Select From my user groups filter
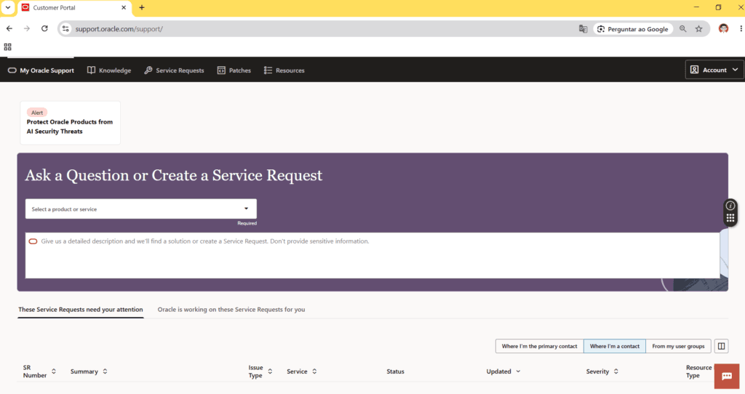745x394 pixels. [x=678, y=346]
